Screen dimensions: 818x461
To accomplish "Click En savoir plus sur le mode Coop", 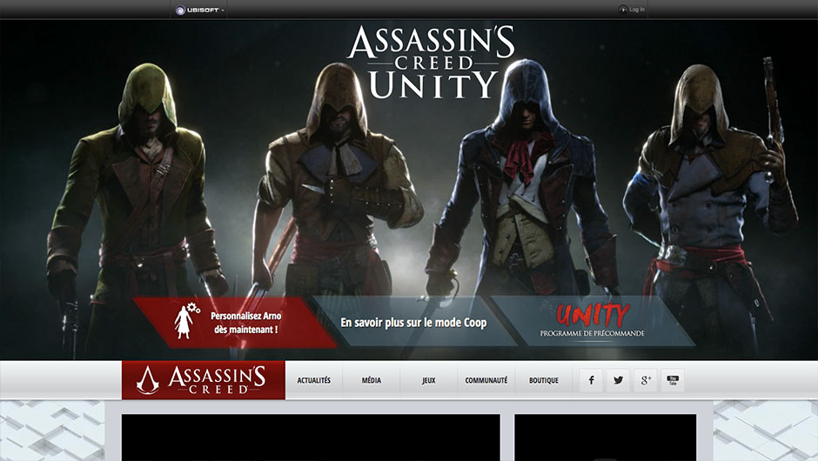I will coord(413,323).
